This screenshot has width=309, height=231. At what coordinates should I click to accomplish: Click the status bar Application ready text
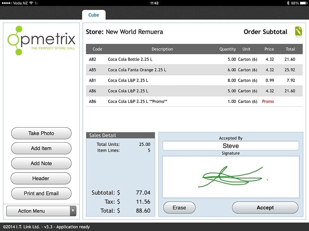point(73,227)
